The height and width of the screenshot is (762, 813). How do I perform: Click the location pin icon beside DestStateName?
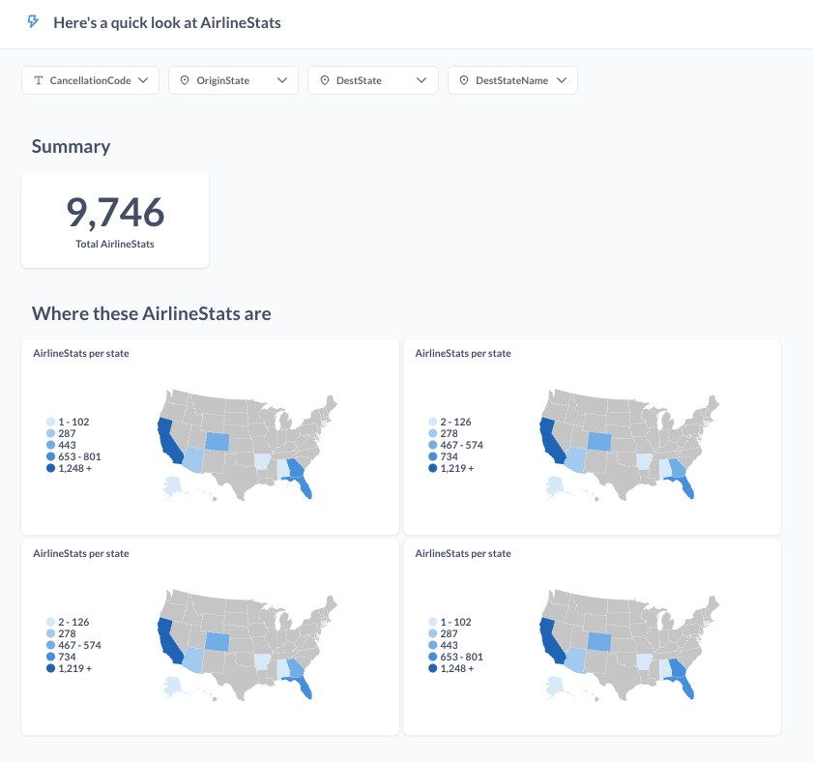pyautogui.click(x=464, y=81)
